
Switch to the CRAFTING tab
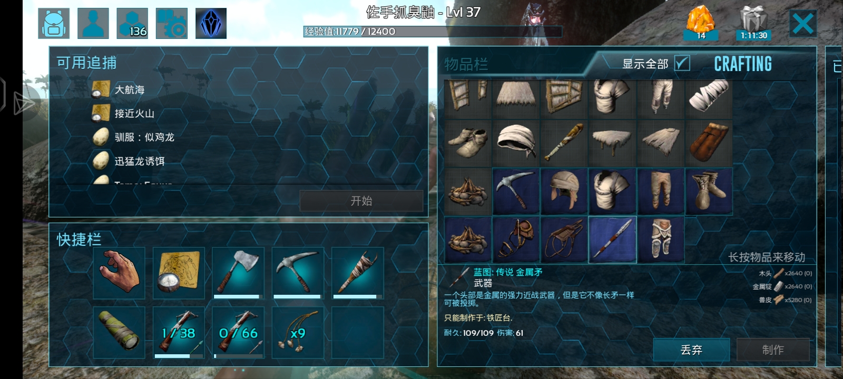[x=743, y=64]
